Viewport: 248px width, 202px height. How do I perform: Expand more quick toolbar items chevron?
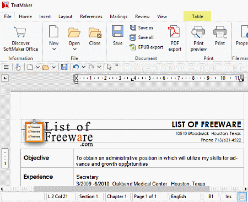(117, 65)
